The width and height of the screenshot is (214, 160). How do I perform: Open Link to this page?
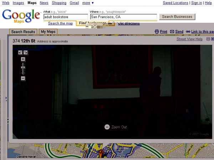click(203, 32)
